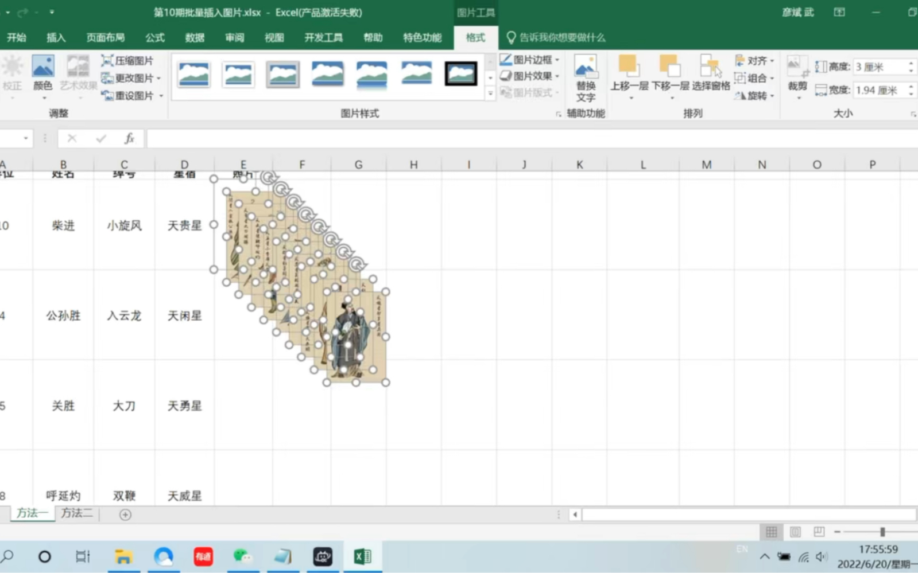Click horizontal scrollbar left arrow

point(575,514)
